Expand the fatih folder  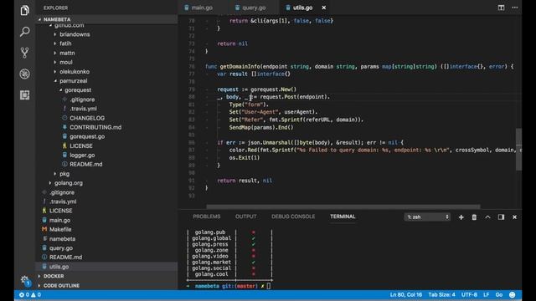click(x=65, y=43)
